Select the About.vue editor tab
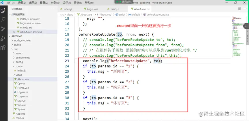The height and width of the screenshot is (121, 249). 140,9
